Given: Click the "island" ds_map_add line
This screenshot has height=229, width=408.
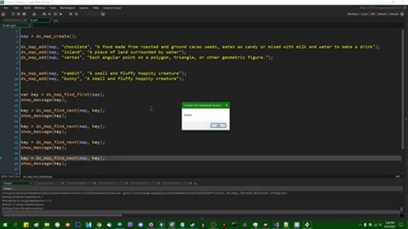Looking at the screenshot, I should tap(103, 52).
